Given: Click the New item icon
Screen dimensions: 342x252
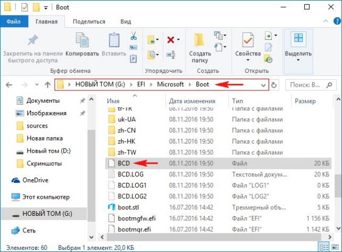Looking at the screenshot, I should coord(218,35).
